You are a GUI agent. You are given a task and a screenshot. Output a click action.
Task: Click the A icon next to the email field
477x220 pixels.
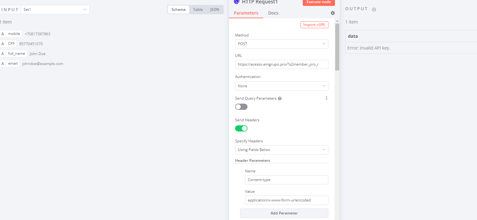point(3,63)
